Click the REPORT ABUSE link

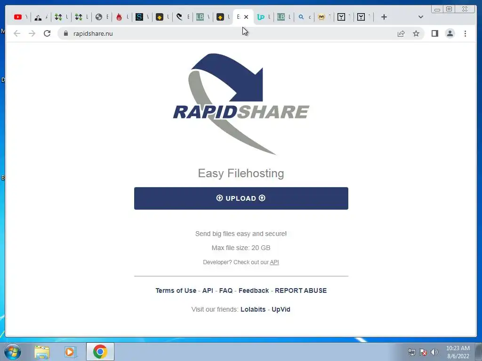pyautogui.click(x=301, y=290)
